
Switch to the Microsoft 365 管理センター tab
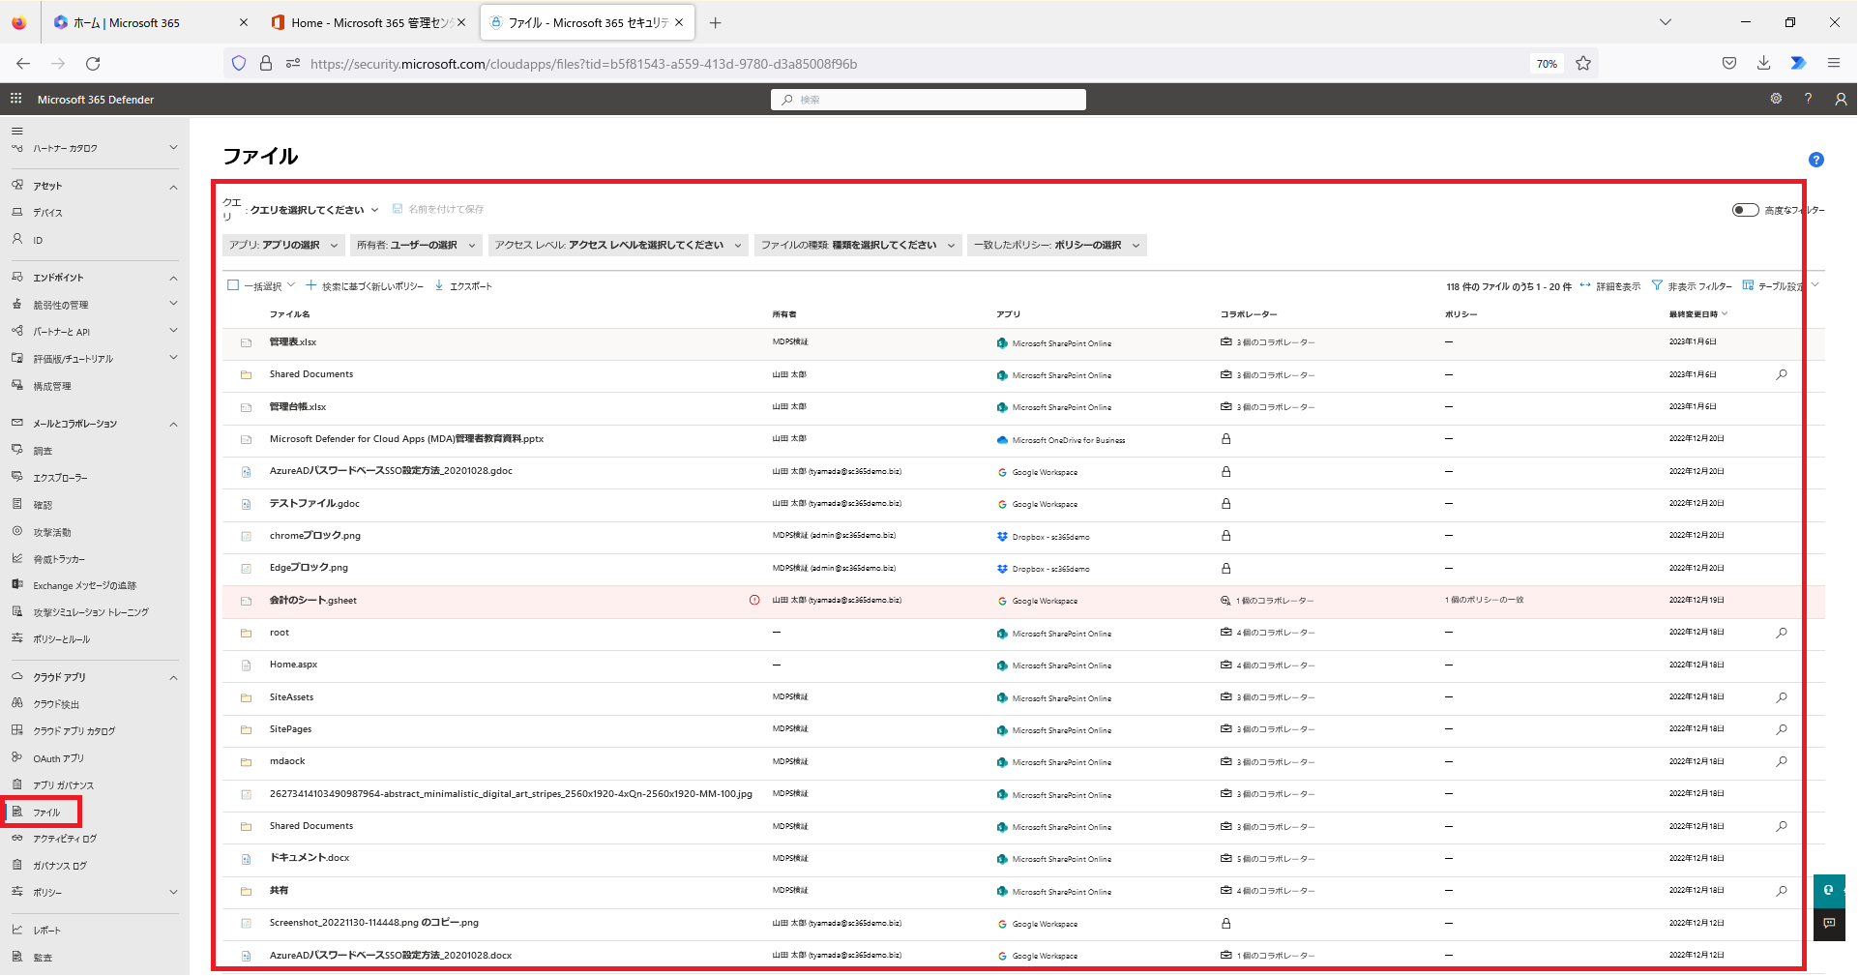[368, 22]
